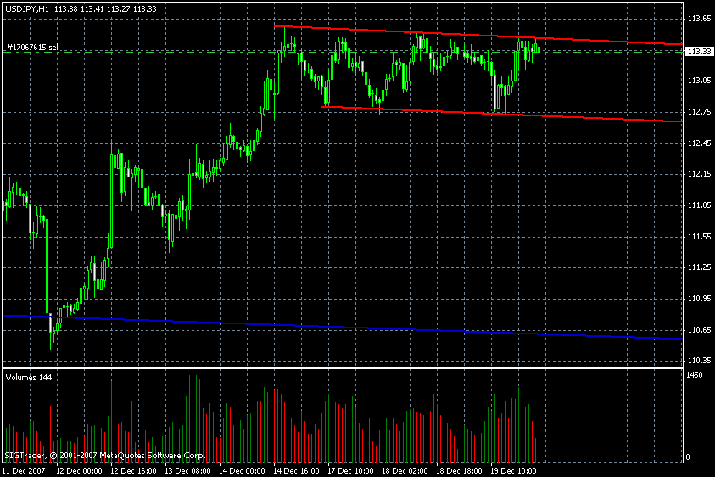
Task: Click the 18 Dec 02:00 time label
Action: 405,470
